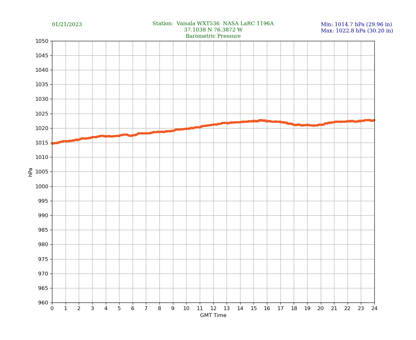
Task: Click the 1050 y-axis tick label
Action: pyautogui.click(x=42, y=41)
